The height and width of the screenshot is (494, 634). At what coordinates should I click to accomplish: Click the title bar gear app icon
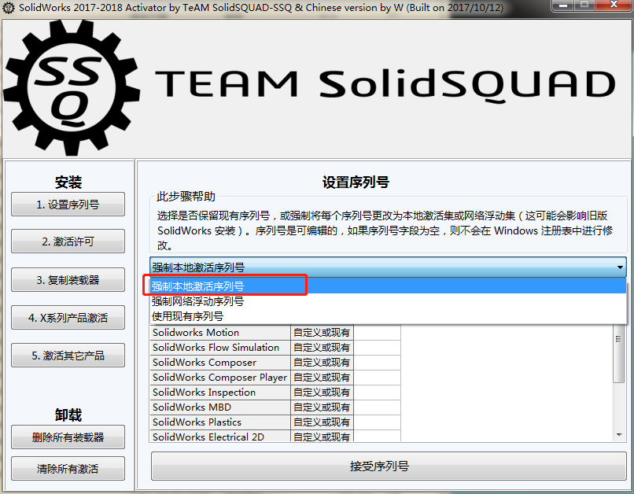click(x=8, y=8)
